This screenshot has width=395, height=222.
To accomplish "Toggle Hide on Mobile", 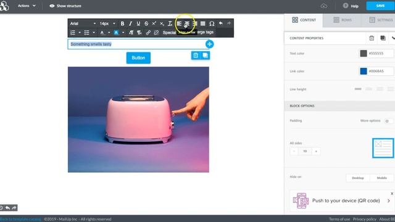I will (x=381, y=178).
